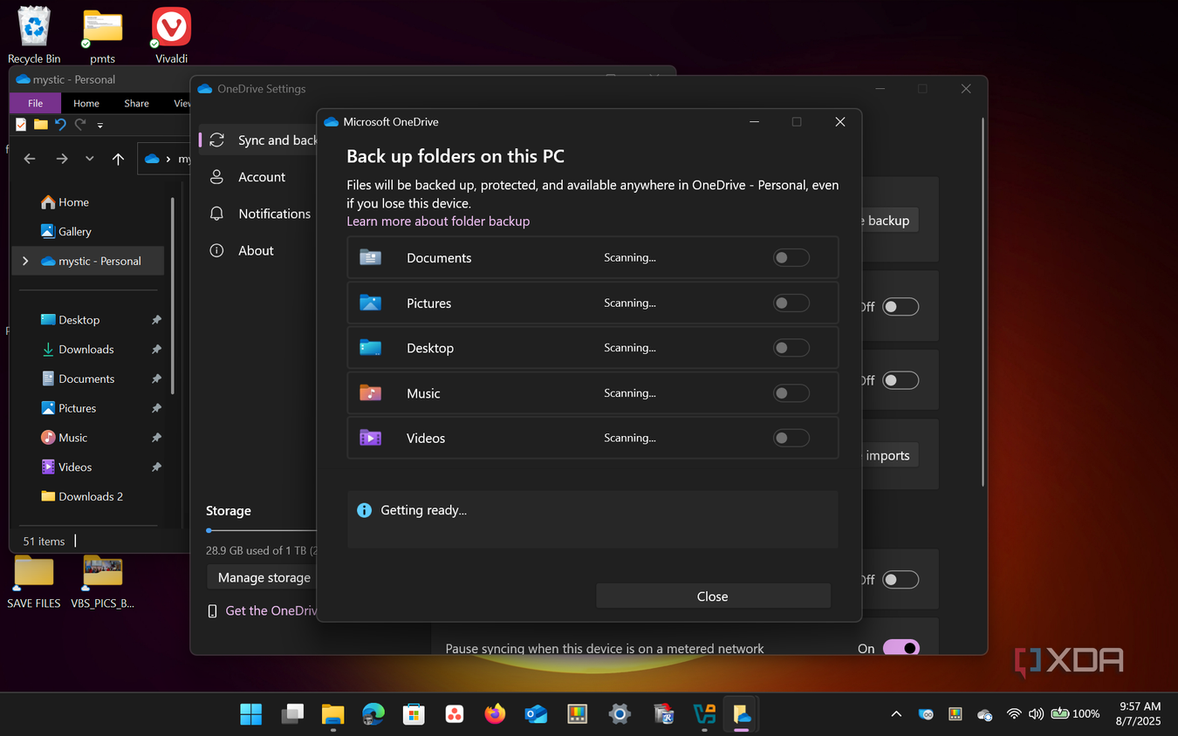Click the Account person icon in OneDrive Settings

pyautogui.click(x=216, y=177)
